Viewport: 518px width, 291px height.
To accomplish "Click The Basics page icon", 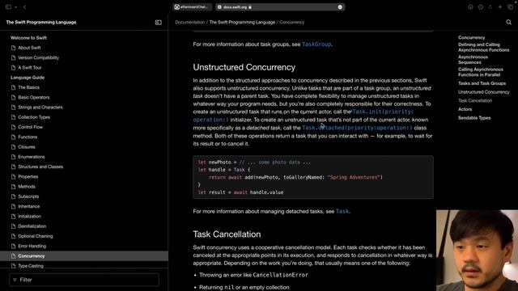I will click(x=13, y=87).
